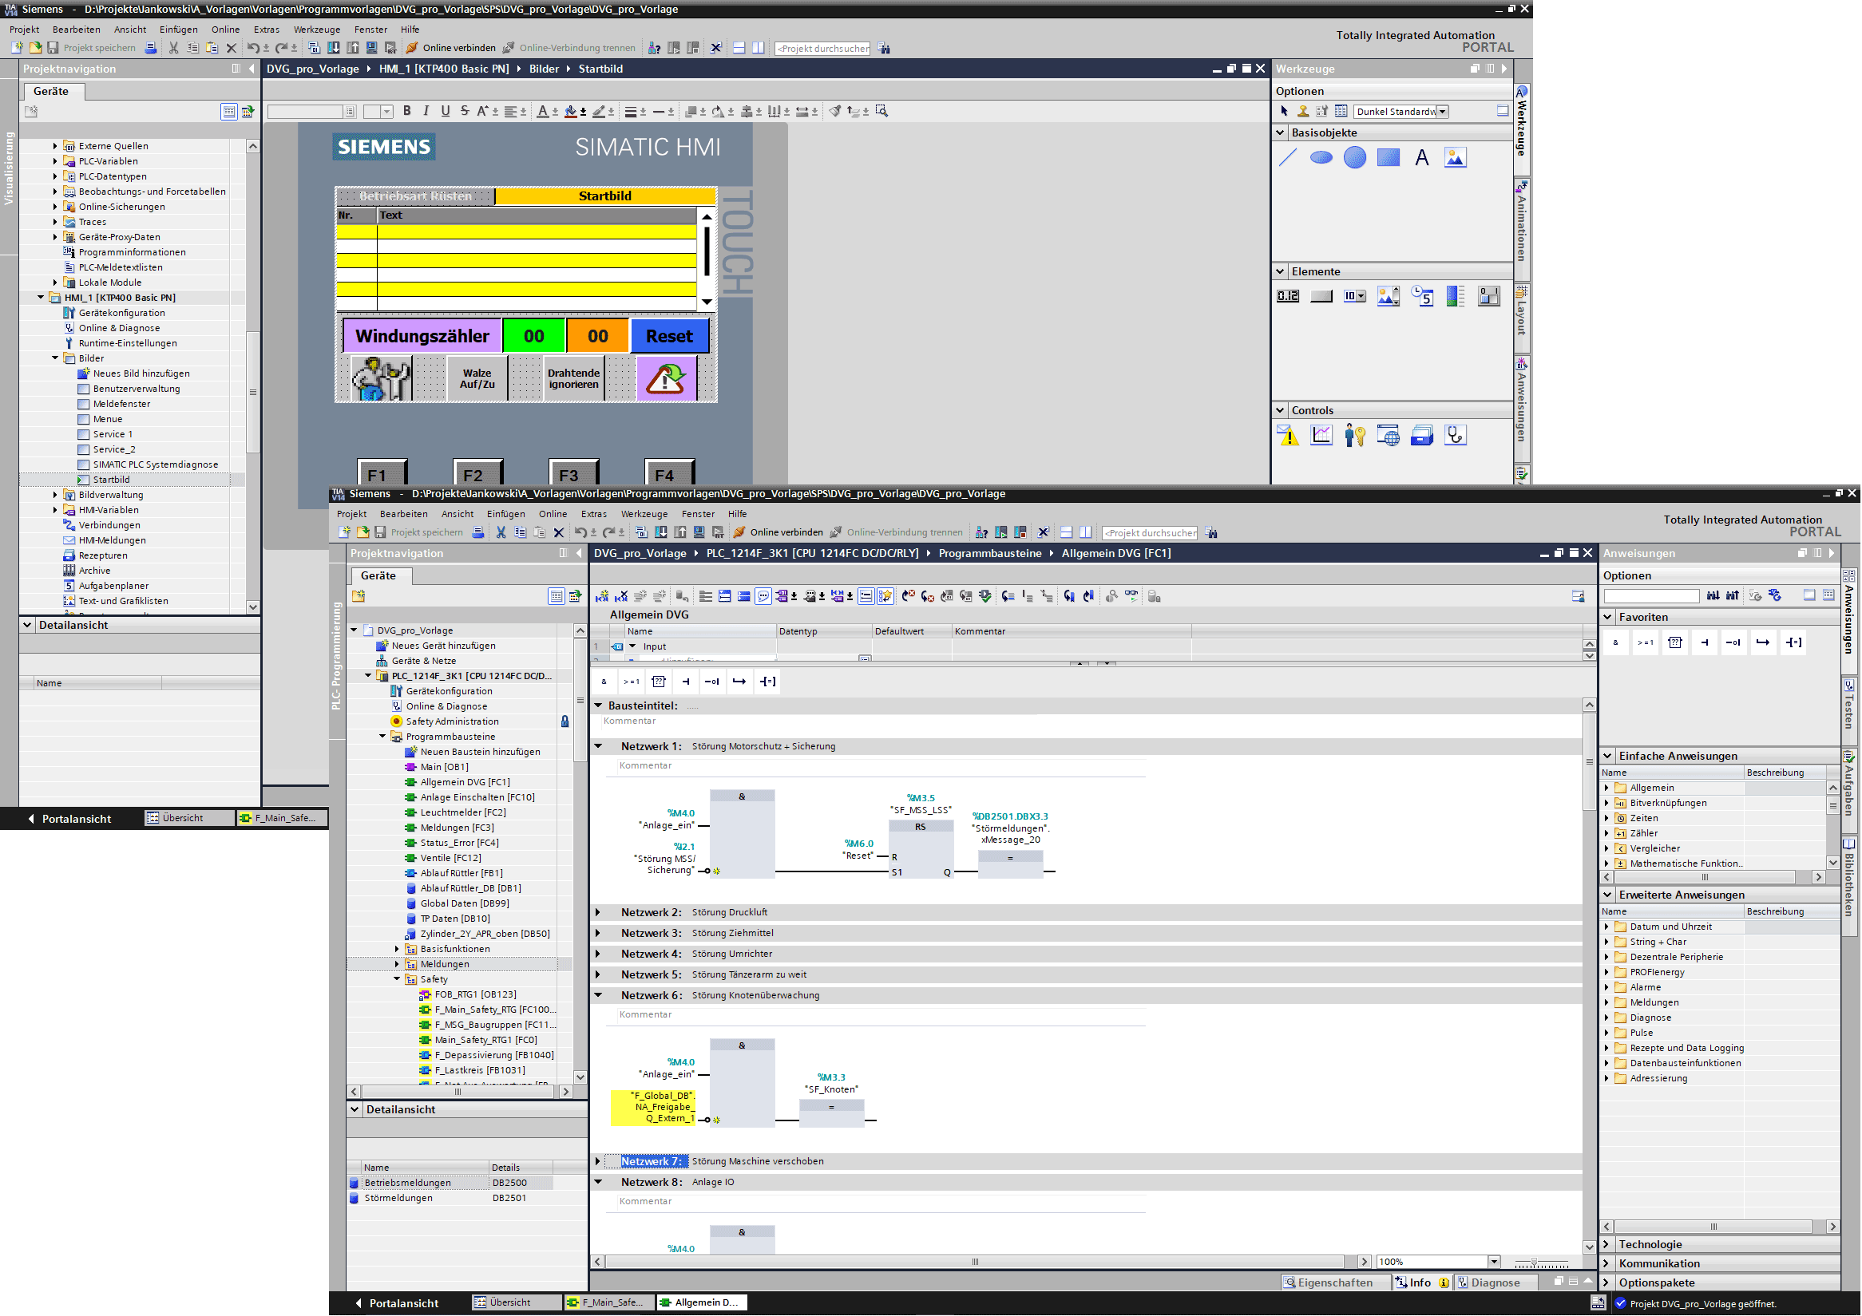Toggle Underline in the HMI format toolbar
The height and width of the screenshot is (1316, 1862).
click(446, 112)
